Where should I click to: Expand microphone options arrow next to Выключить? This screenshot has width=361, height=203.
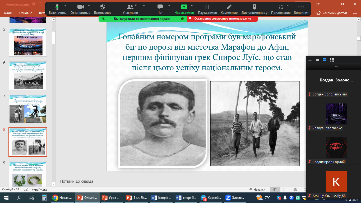pos(65,6)
